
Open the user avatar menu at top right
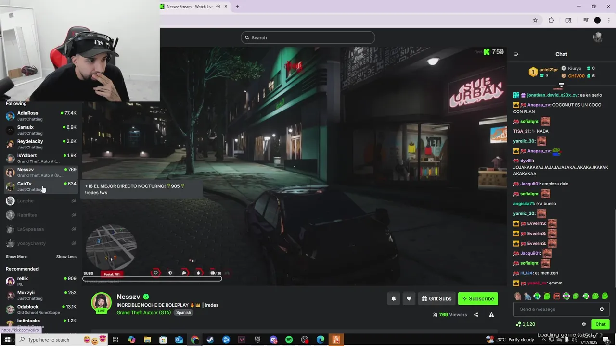tap(598, 37)
